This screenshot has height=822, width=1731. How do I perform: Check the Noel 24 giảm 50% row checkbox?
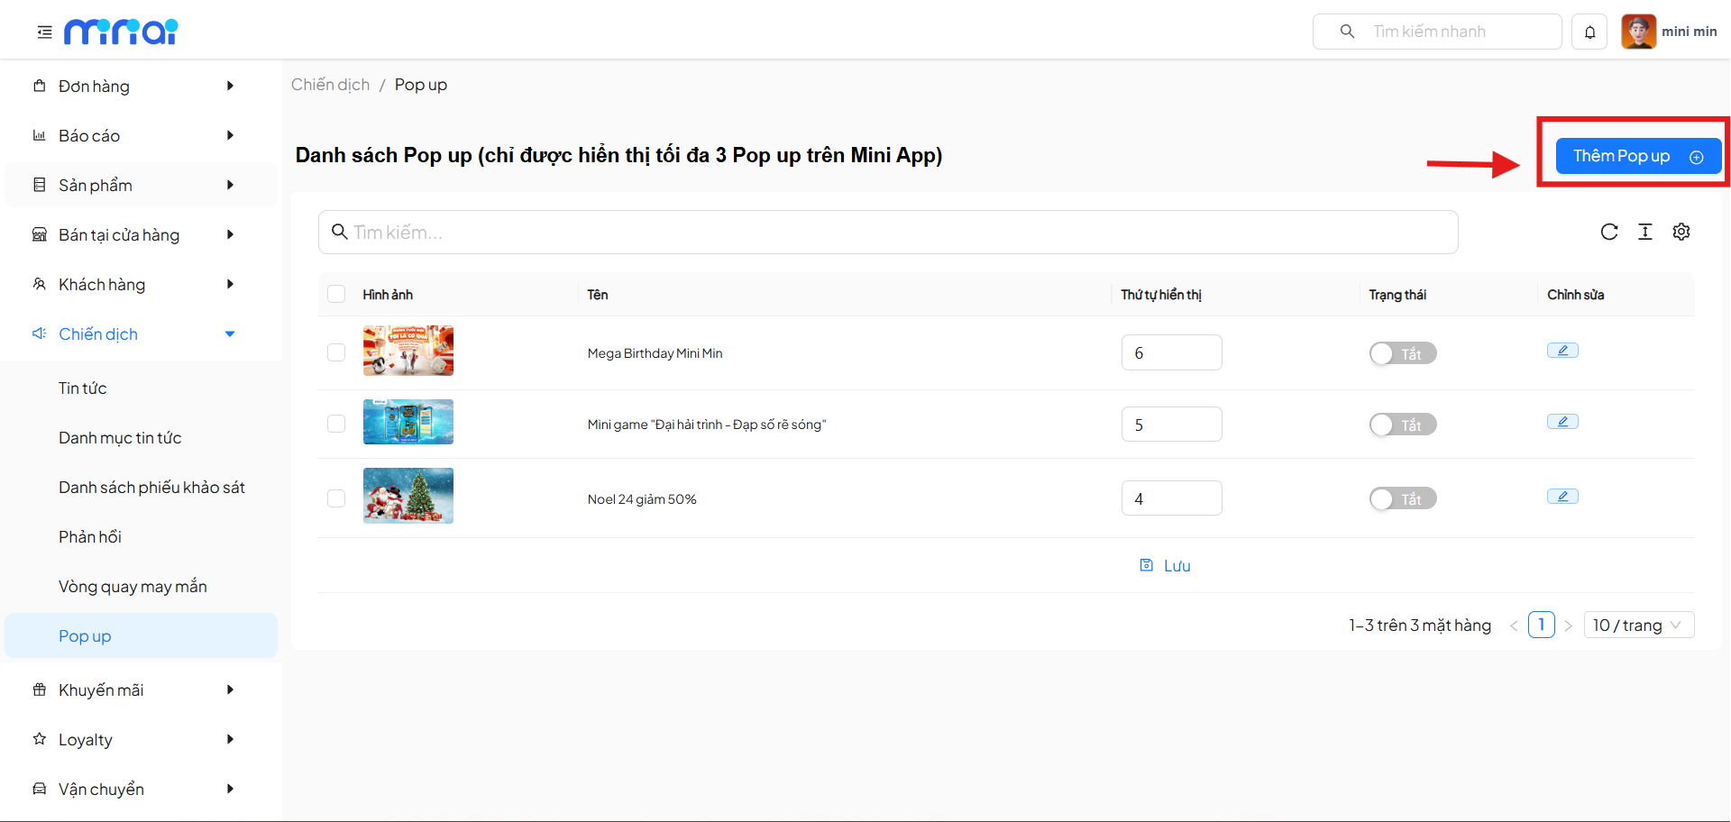pos(336,498)
